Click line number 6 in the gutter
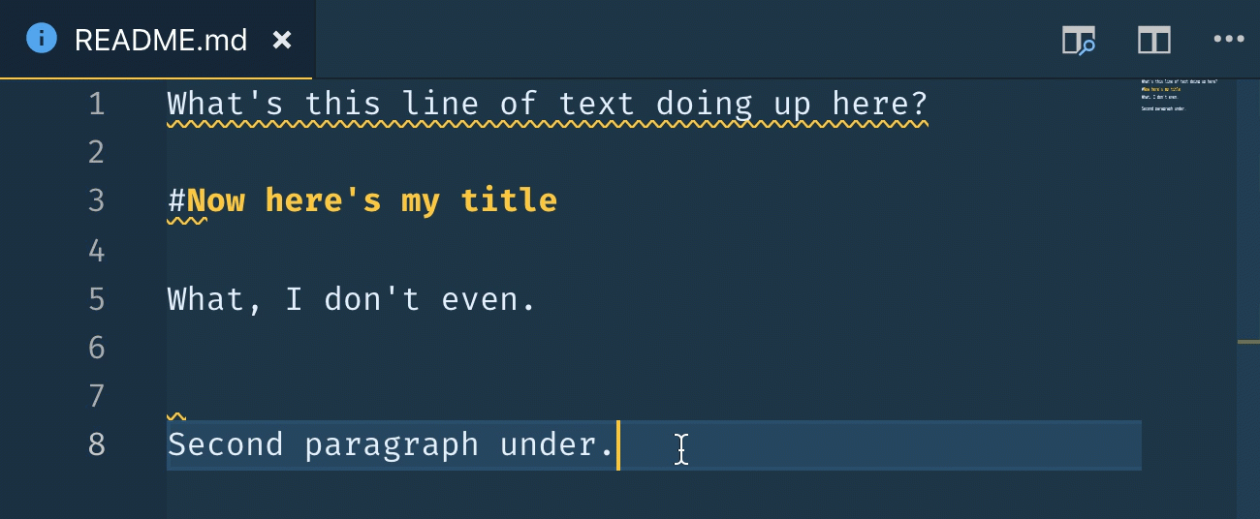Image resolution: width=1260 pixels, height=519 pixels. (96, 348)
